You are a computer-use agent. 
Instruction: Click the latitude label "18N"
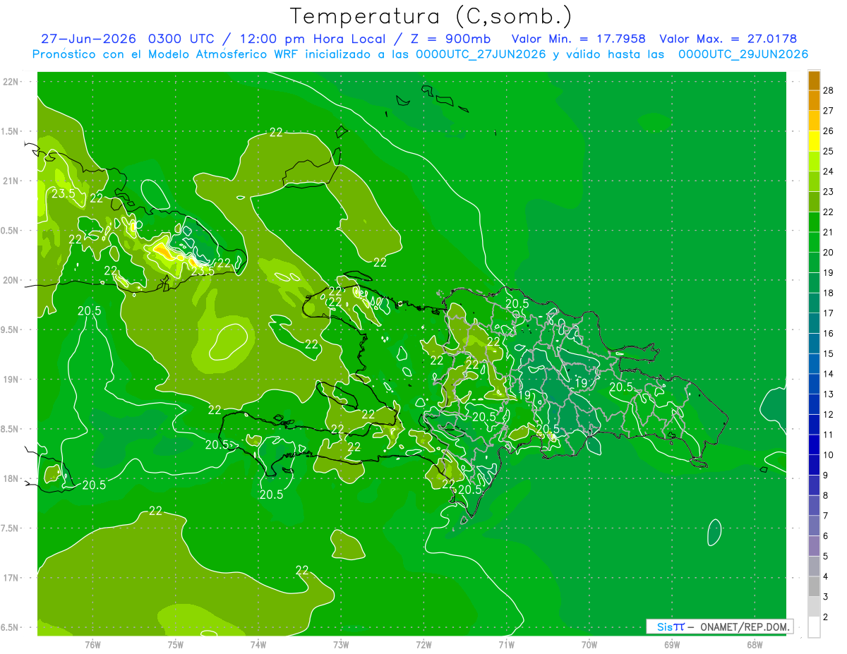(x=11, y=479)
